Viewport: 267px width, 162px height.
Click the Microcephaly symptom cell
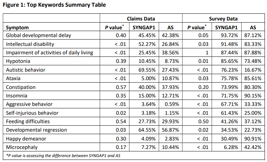pos(22,147)
